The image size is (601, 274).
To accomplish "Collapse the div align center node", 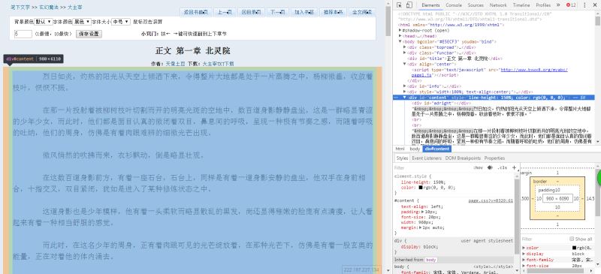I will pos(405,64).
